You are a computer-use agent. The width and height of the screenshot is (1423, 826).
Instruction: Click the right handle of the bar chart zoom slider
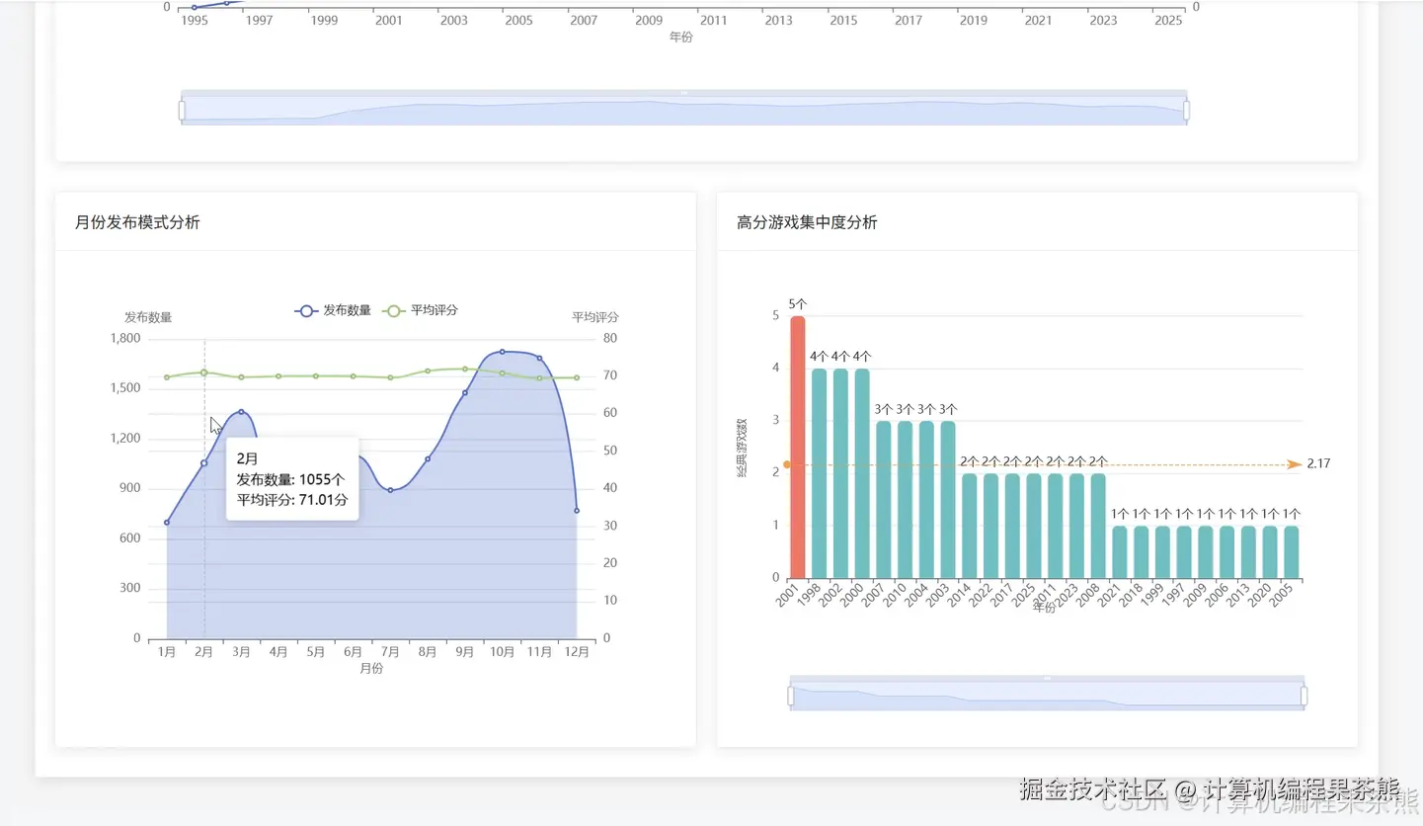pyautogui.click(x=1304, y=696)
